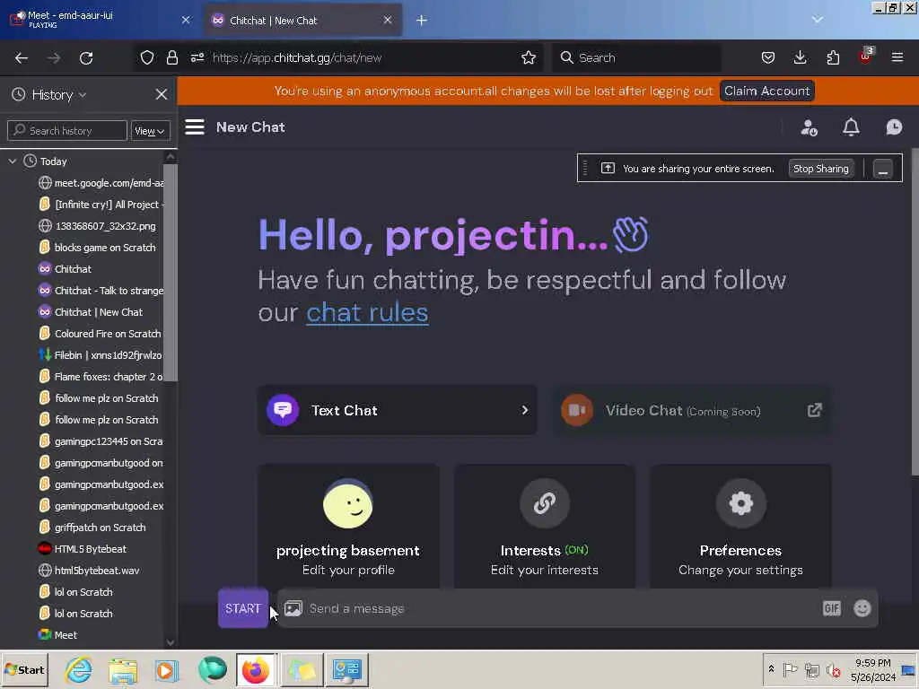Open HTML5 Bytebeat history entry

(x=82, y=549)
